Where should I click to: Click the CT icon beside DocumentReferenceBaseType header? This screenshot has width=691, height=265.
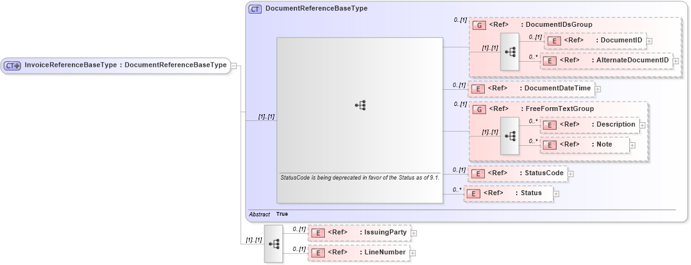255,8
